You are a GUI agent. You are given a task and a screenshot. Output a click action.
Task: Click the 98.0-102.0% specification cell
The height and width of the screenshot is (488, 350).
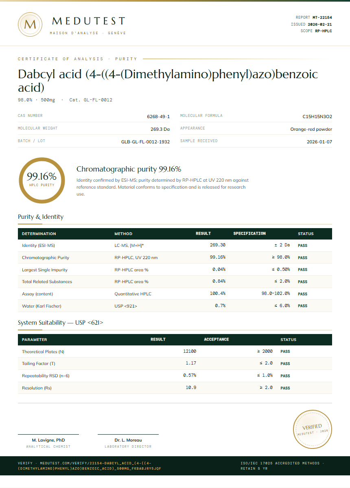click(x=276, y=293)
